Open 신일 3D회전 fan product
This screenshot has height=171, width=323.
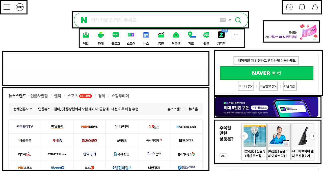(254, 142)
